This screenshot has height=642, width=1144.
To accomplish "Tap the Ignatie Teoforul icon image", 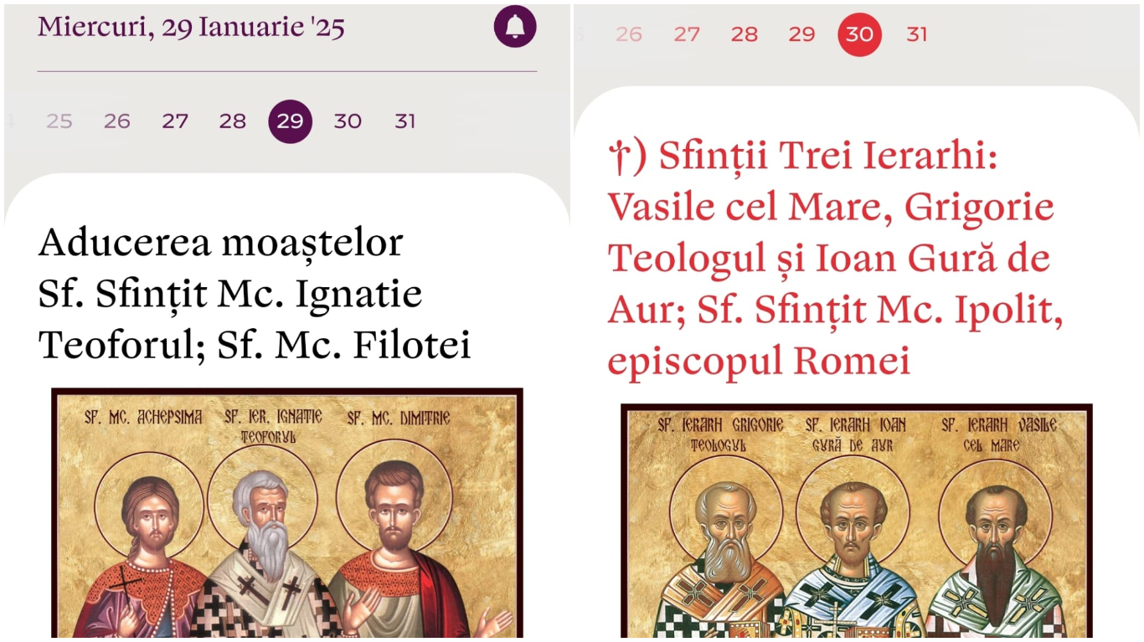I will (287, 514).
